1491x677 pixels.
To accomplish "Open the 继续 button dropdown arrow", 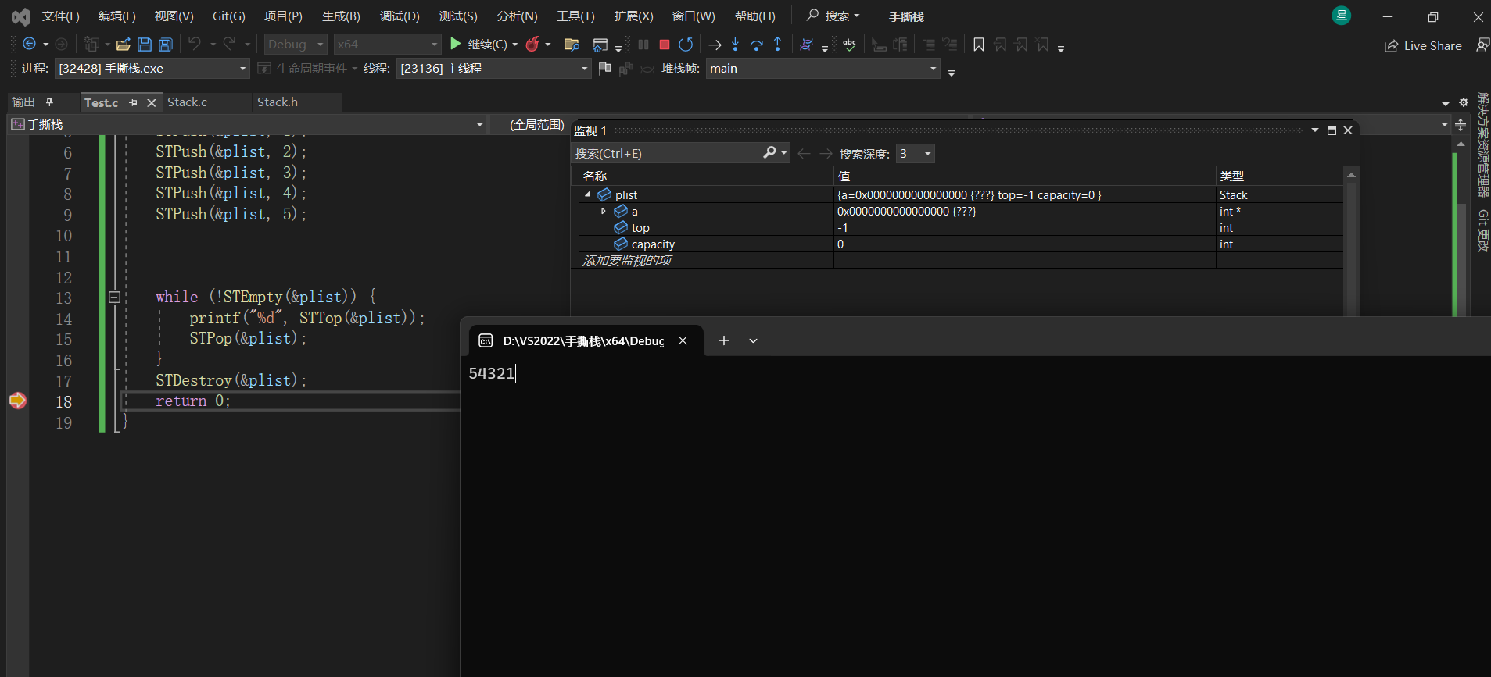I will pos(515,45).
